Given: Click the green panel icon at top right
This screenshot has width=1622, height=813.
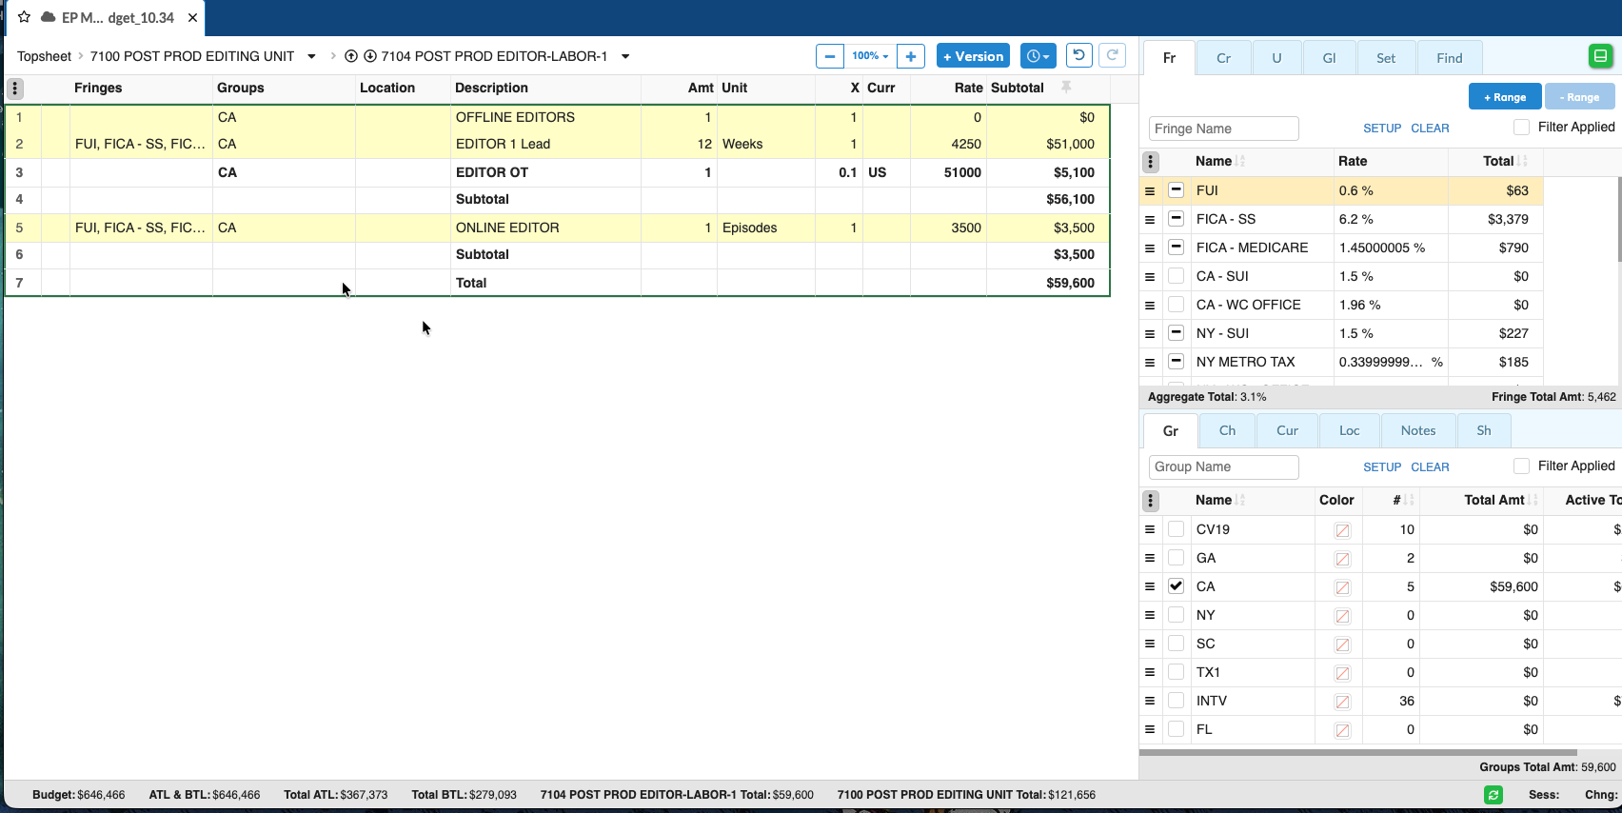Looking at the screenshot, I should [x=1601, y=56].
